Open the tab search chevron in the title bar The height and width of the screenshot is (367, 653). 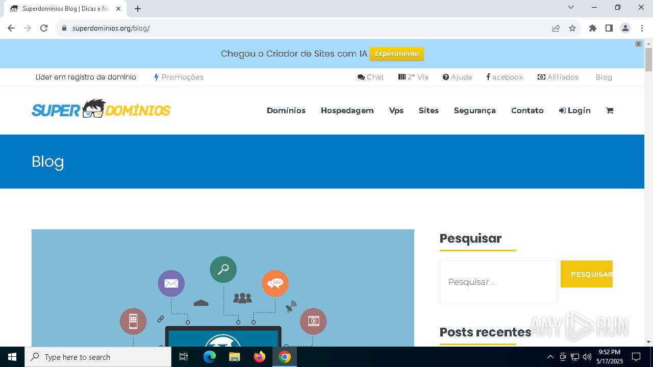click(571, 7)
